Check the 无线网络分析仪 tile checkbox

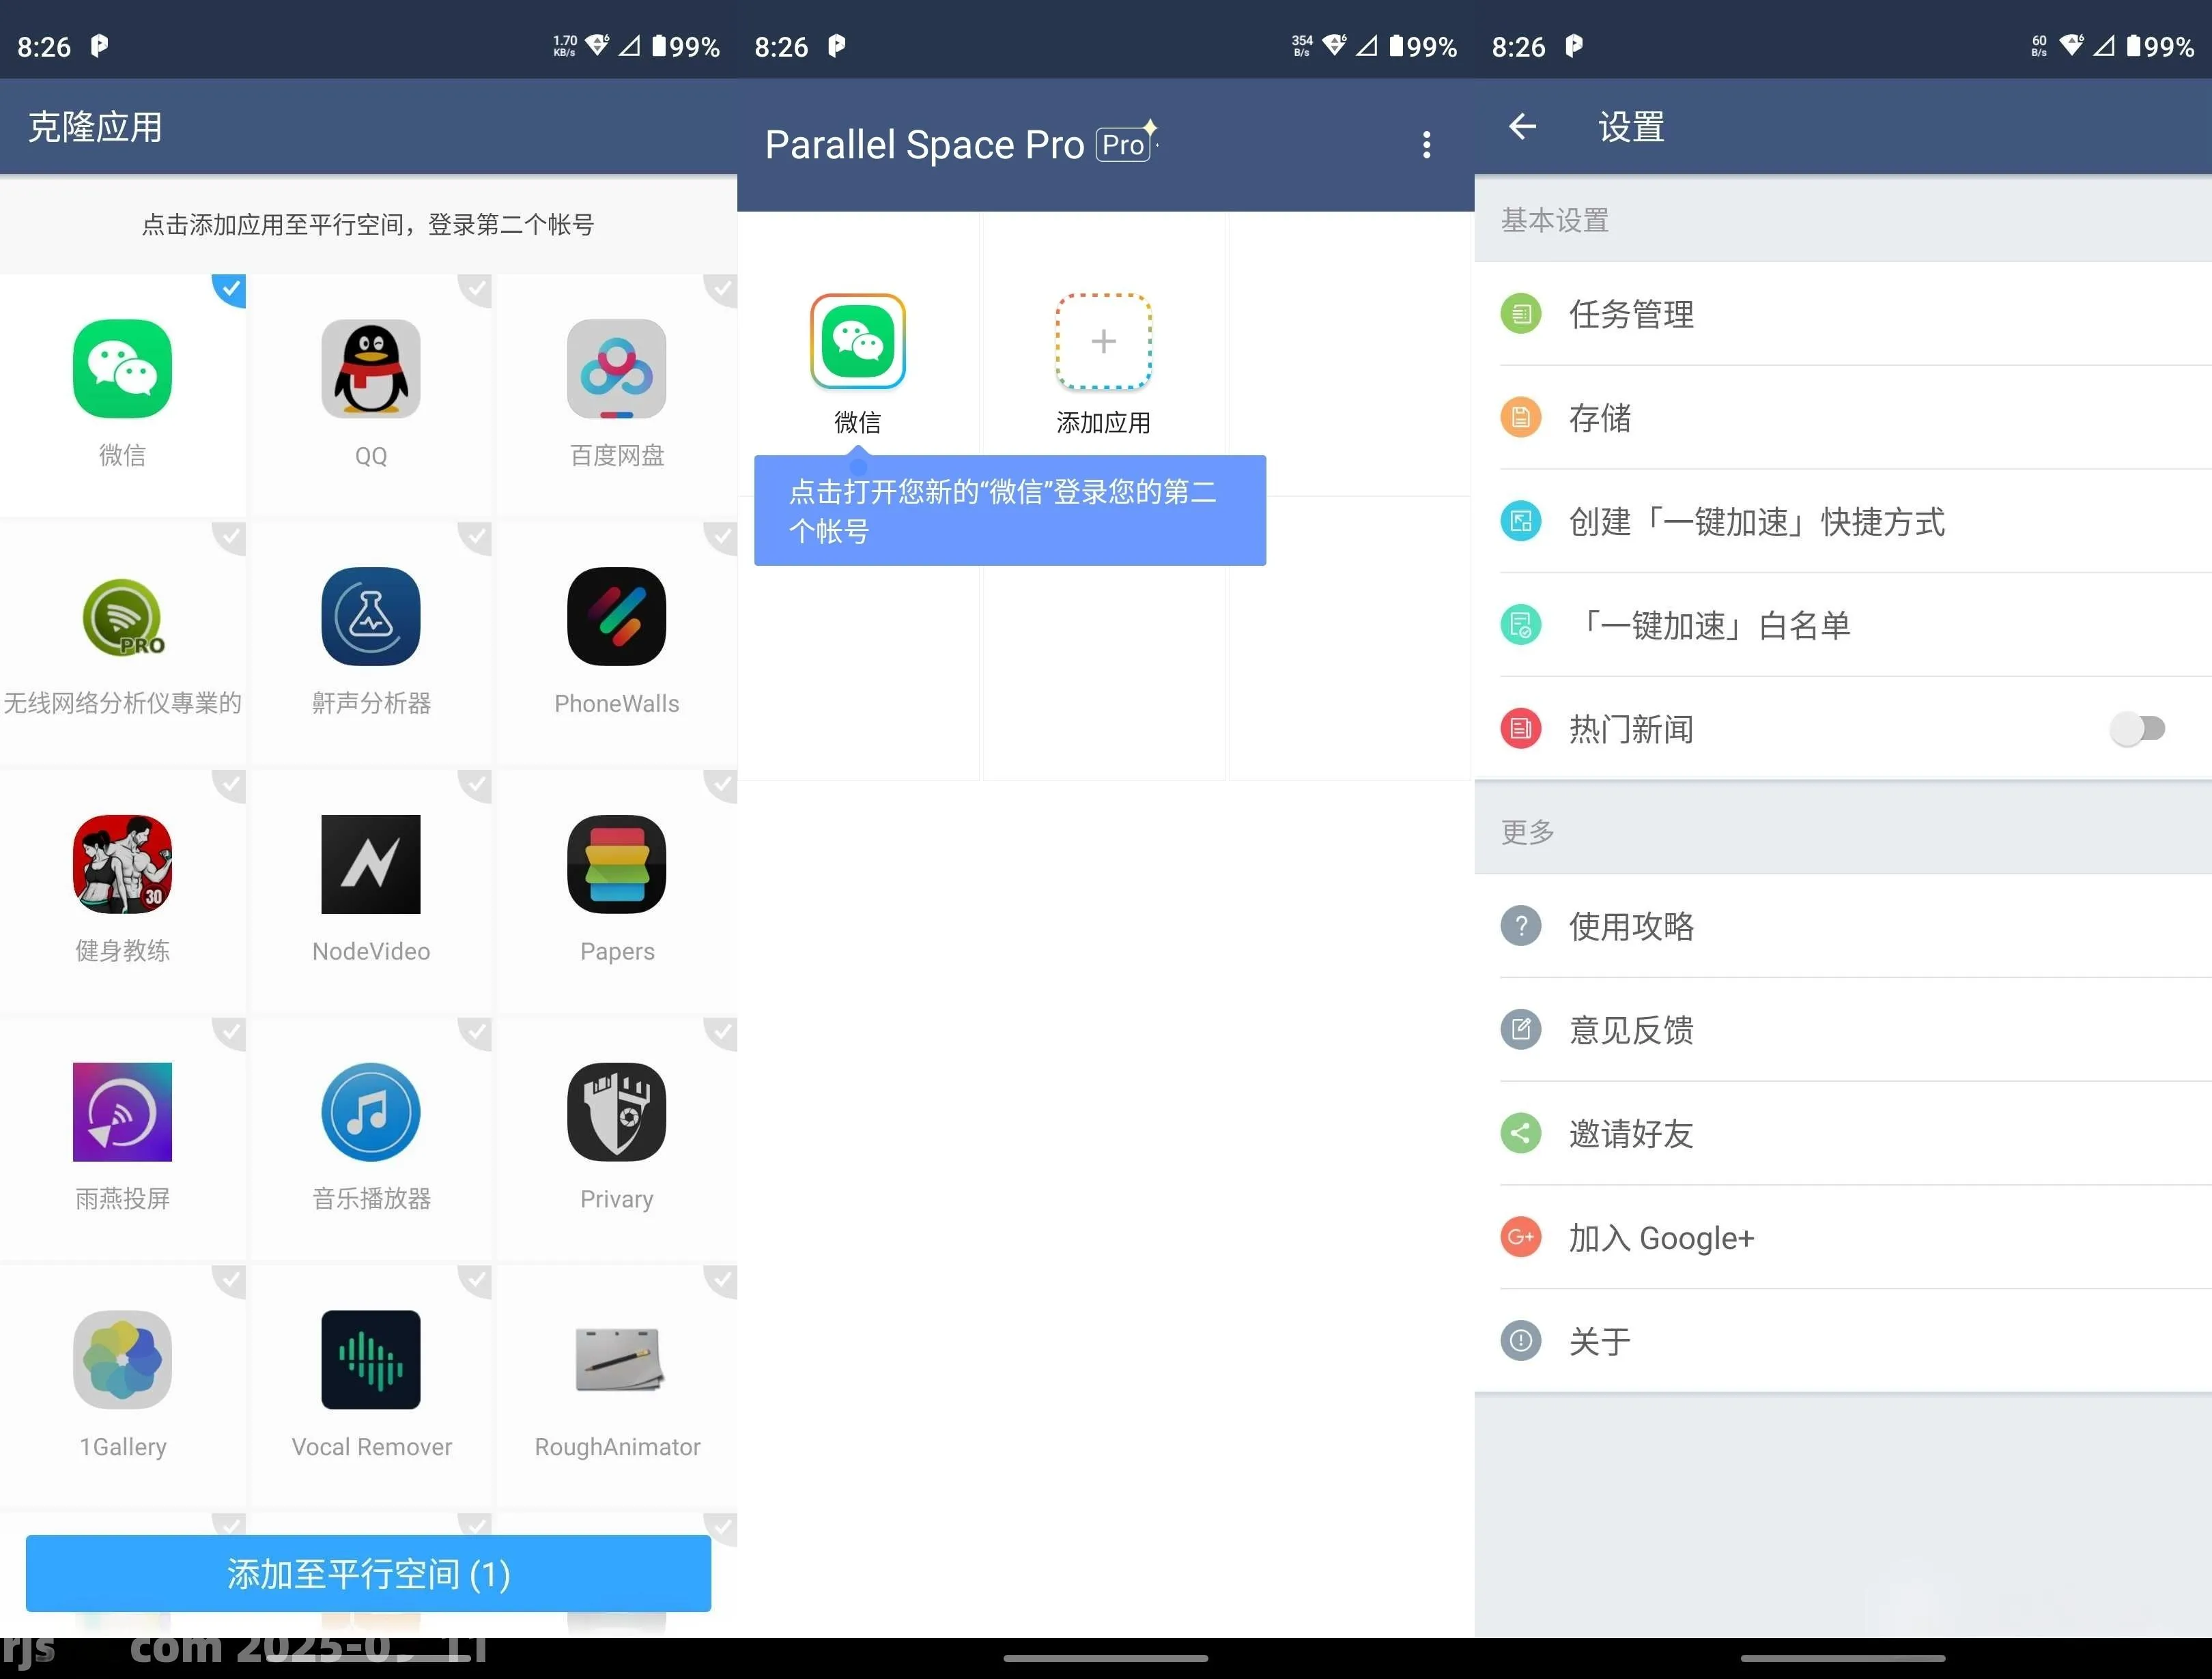pyautogui.click(x=231, y=537)
